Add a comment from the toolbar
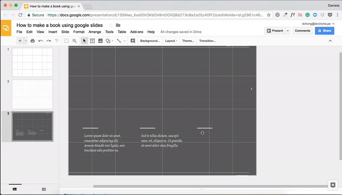The width and height of the screenshot is (342, 195). (x=133, y=41)
